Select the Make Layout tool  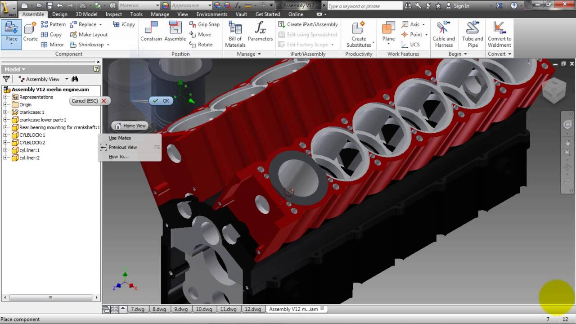89,35
